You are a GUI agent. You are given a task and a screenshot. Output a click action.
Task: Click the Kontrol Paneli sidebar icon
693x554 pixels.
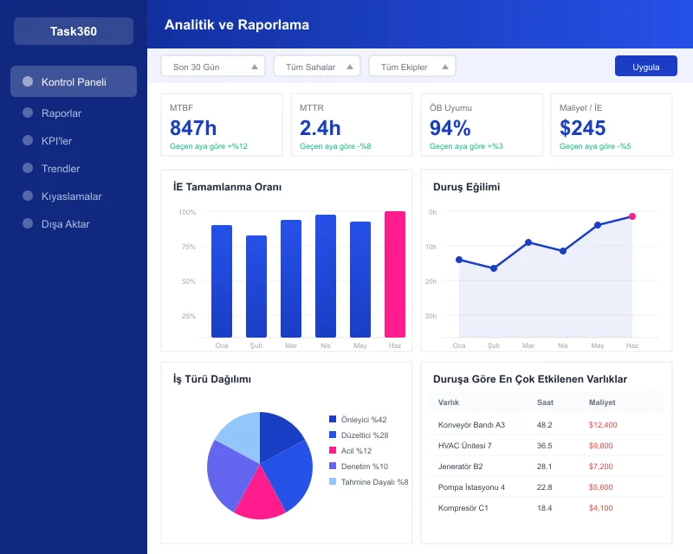[x=26, y=81]
